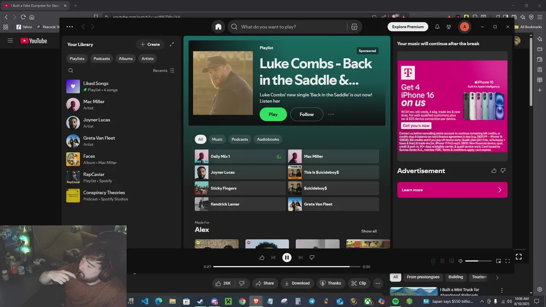Go to previous track in Spotify
The image size is (546, 307).
pos(273,258)
